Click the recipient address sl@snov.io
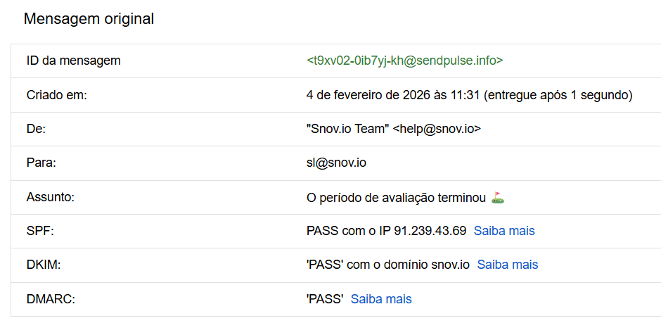The image size is (661, 335). (337, 163)
